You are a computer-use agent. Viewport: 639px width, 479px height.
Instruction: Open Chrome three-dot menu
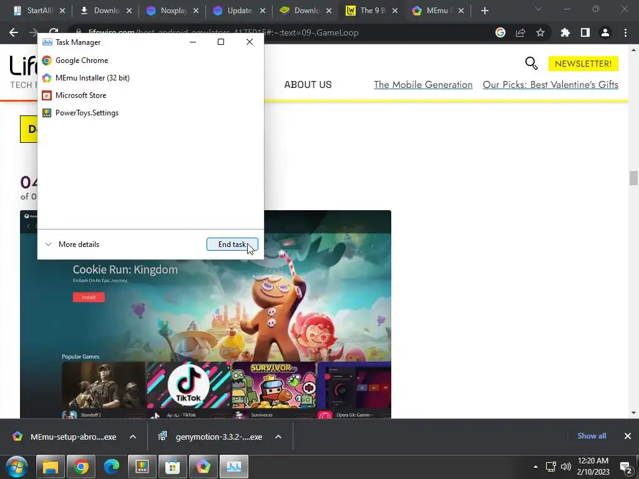click(625, 32)
